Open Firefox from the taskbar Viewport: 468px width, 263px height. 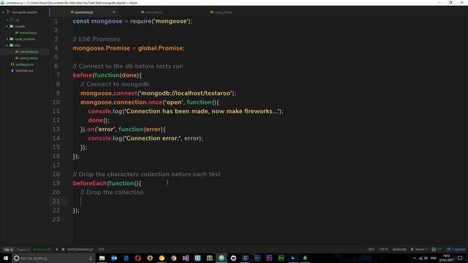coord(150,258)
